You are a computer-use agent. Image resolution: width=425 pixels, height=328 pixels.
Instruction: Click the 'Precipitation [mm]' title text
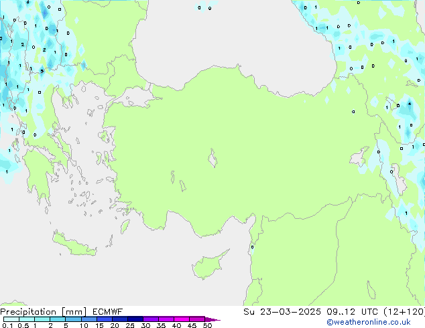point(43,312)
